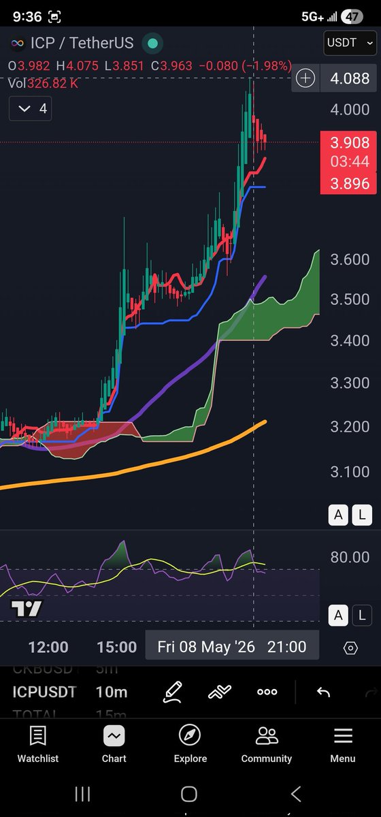The image size is (381, 817).
Task: Switch to the Explore tab
Action: point(190,743)
